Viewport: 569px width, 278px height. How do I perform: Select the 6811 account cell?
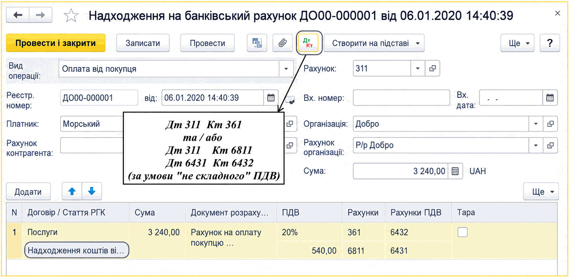point(364,250)
